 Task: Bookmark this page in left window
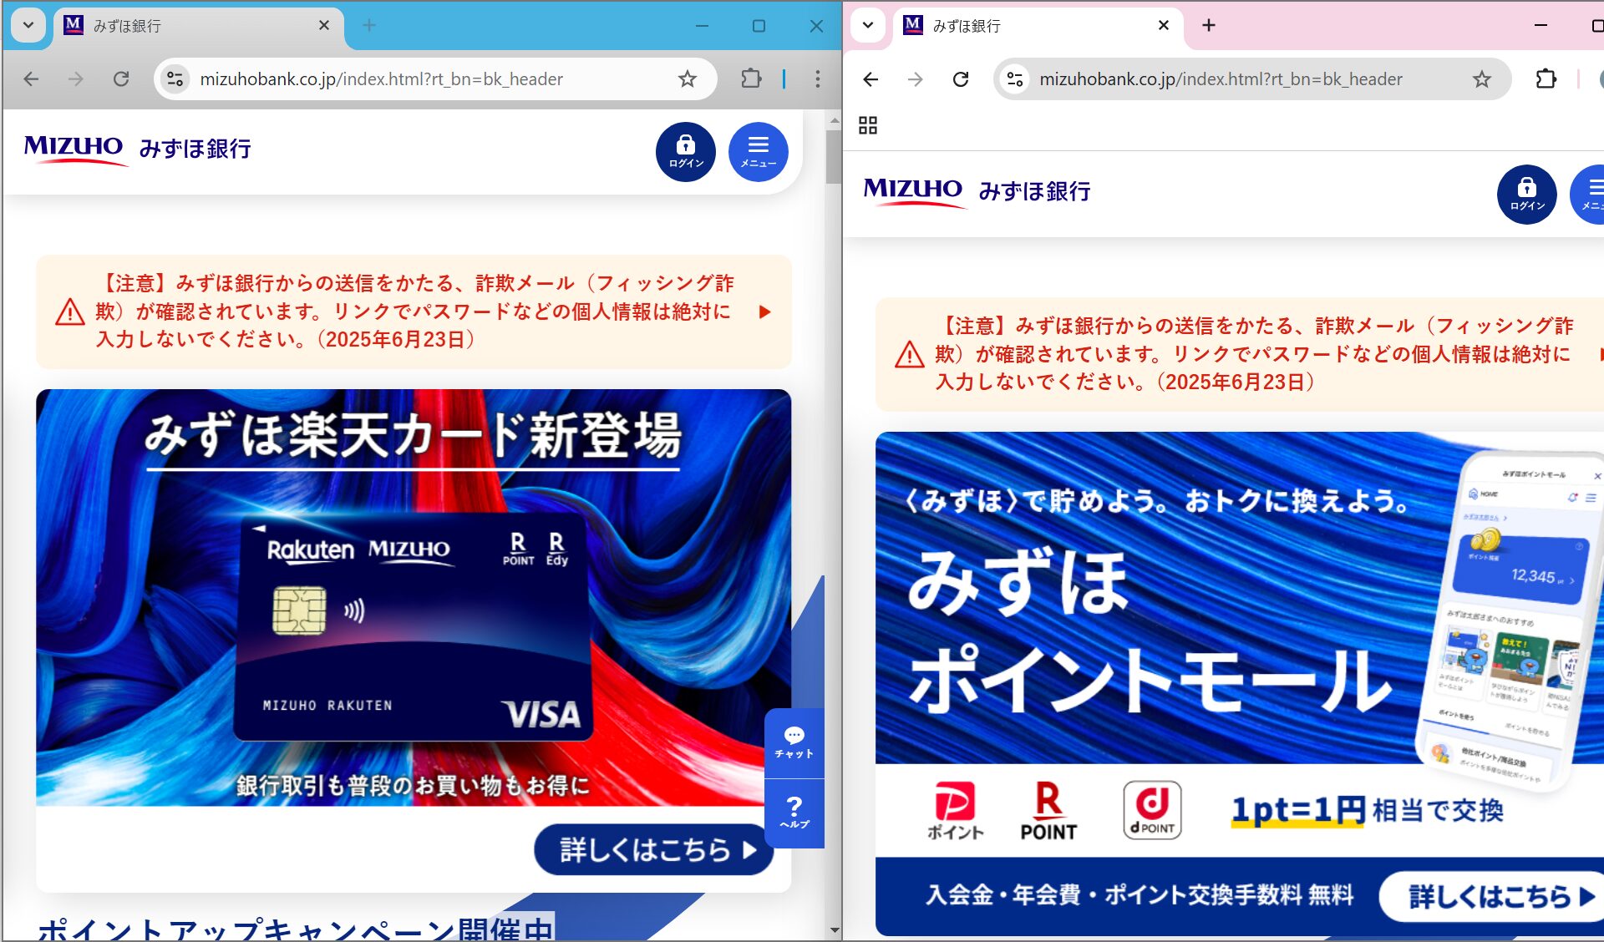688,78
